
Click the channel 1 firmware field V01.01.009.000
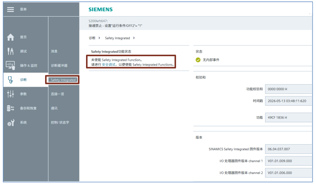288,161
